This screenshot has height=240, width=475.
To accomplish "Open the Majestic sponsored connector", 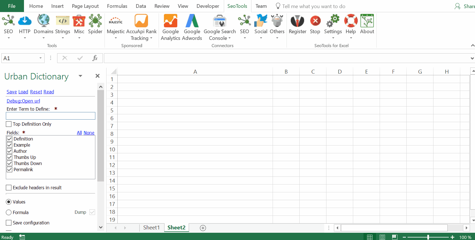I will pos(116,21).
